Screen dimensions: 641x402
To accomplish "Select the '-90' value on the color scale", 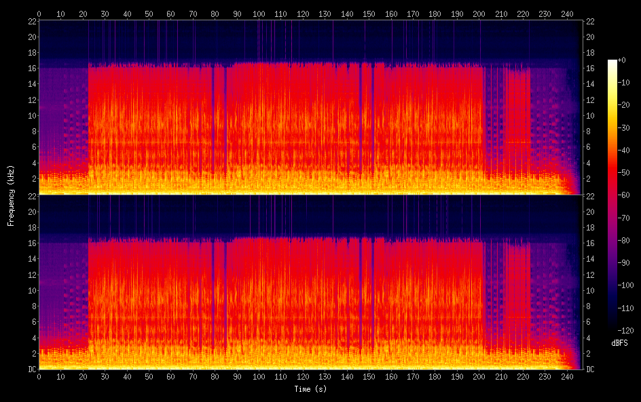I will [624, 263].
